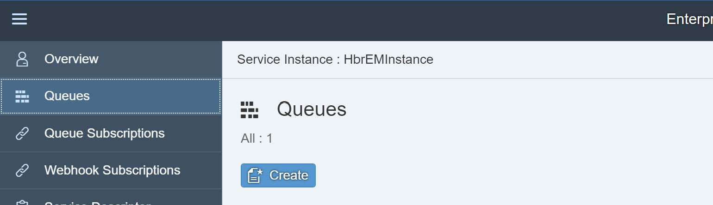Open Webhook Subscriptions page

pos(111,170)
